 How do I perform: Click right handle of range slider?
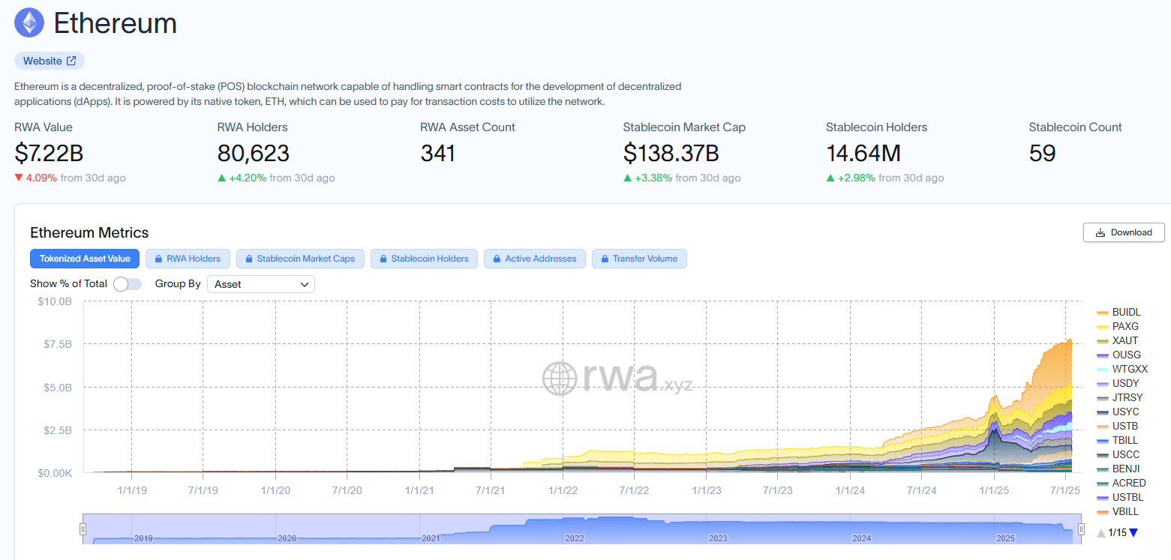(1081, 529)
